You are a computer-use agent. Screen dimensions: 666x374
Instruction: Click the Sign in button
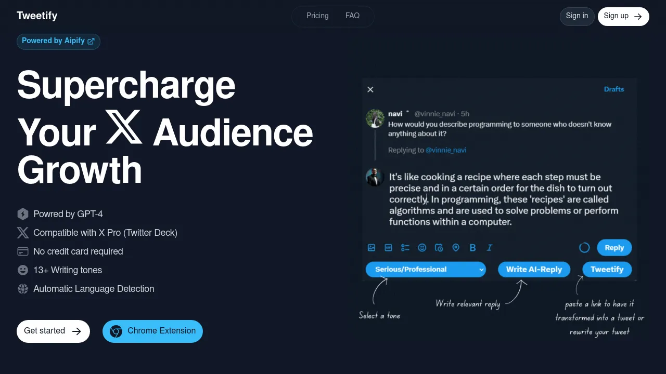click(577, 16)
